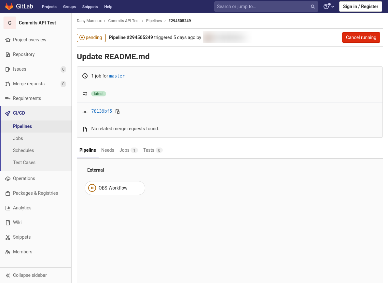
Task: Click the pending pipeline status badge
Action: (91, 38)
